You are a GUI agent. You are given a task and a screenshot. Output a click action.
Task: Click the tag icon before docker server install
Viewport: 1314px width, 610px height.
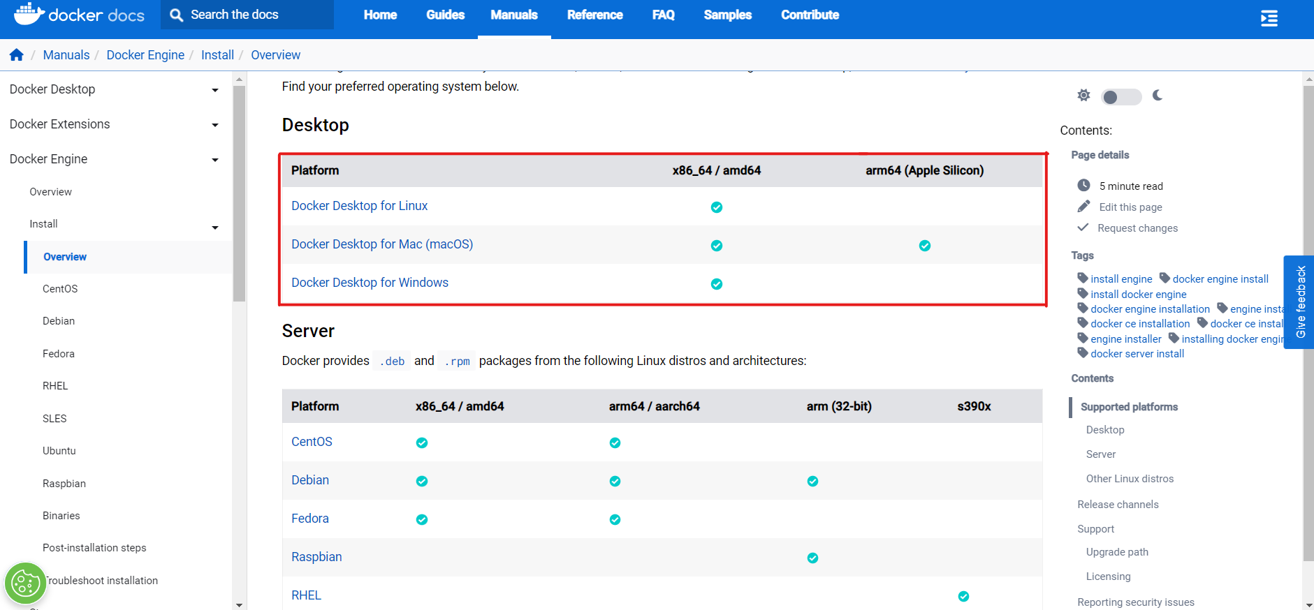1083,352
